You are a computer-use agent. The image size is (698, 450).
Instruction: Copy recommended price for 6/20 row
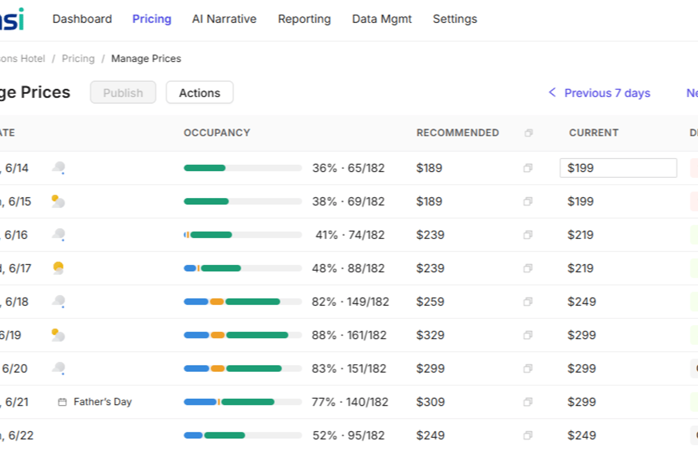[x=528, y=368]
